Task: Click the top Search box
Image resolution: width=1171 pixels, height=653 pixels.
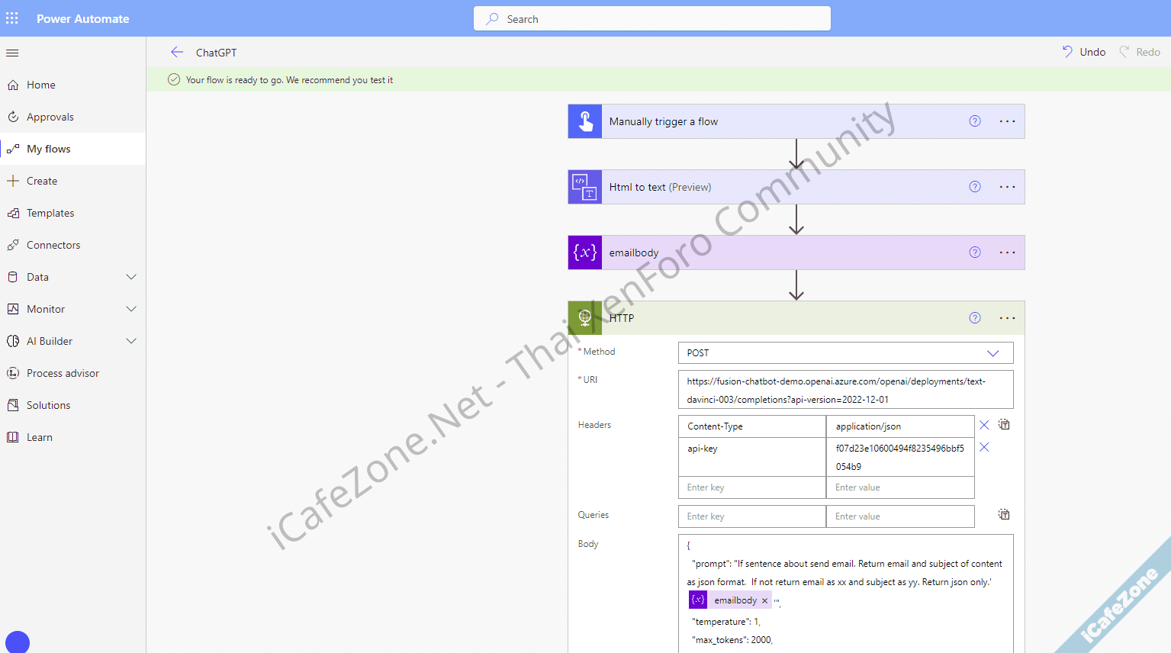Action: (x=652, y=19)
